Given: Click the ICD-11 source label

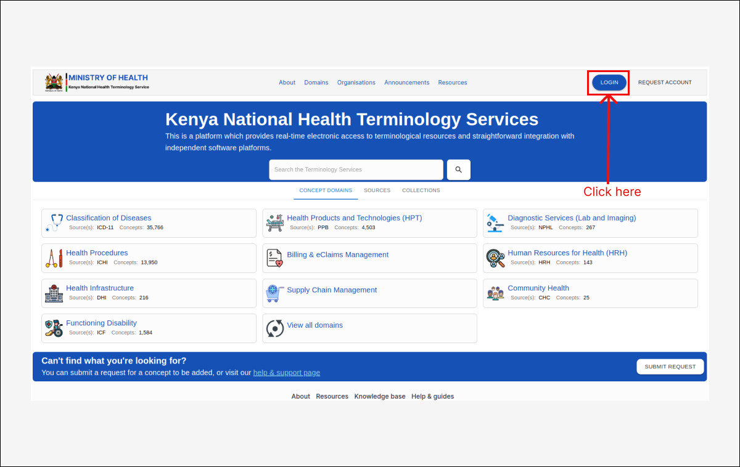Looking at the screenshot, I should [105, 227].
